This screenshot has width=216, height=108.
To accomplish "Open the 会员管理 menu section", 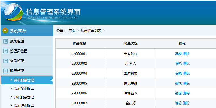I will [27, 61].
